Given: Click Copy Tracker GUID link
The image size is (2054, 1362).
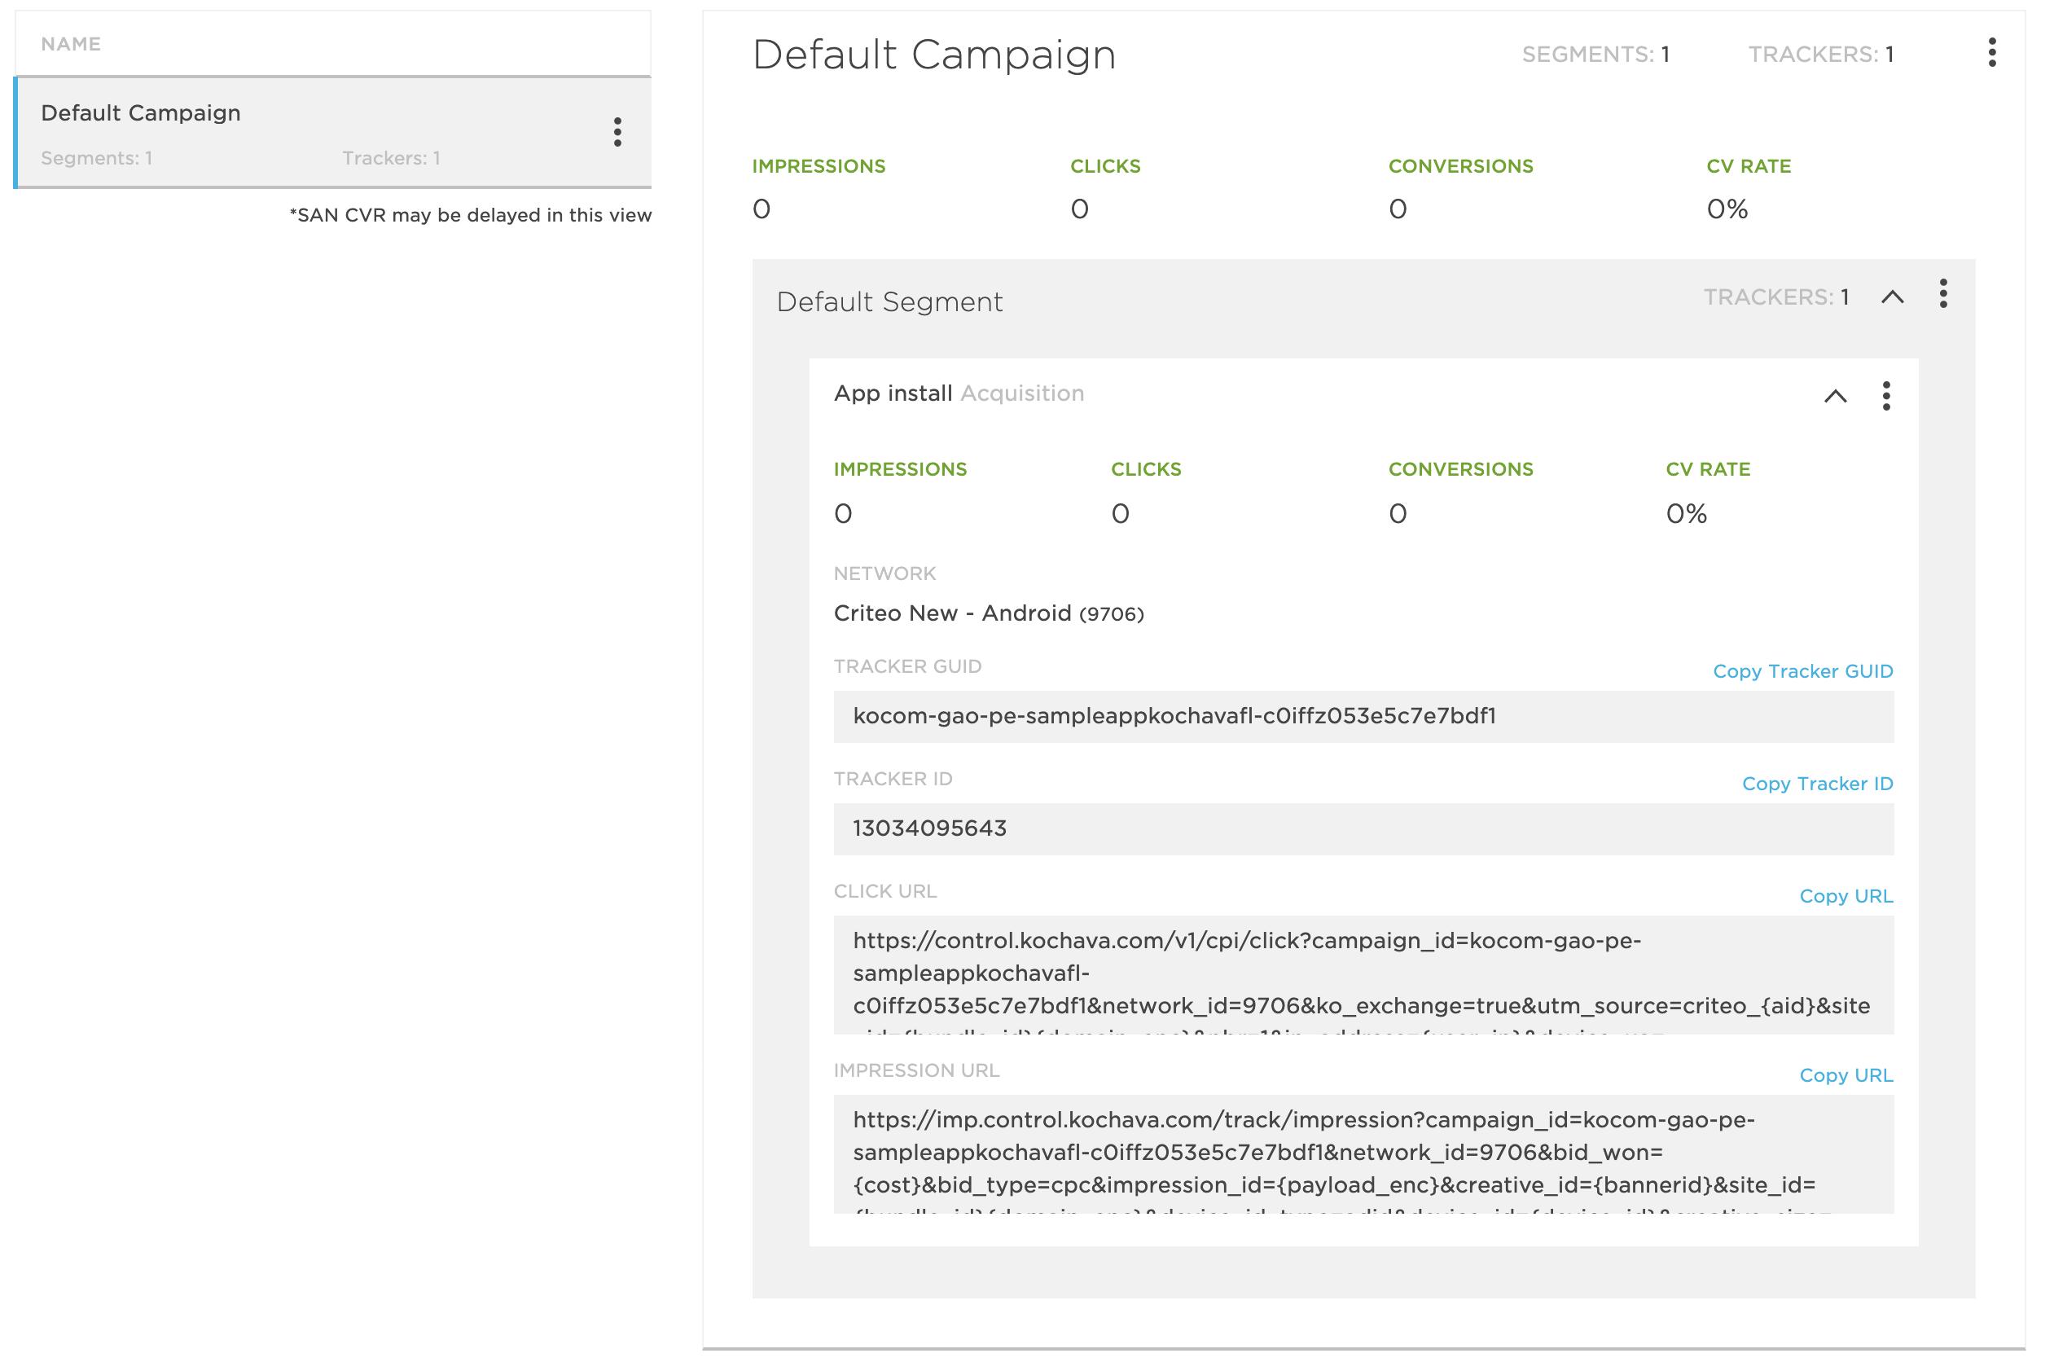Looking at the screenshot, I should pos(1802,671).
